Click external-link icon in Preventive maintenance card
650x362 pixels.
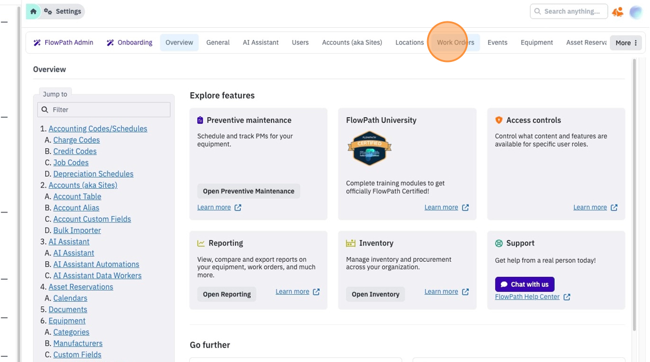click(x=238, y=207)
